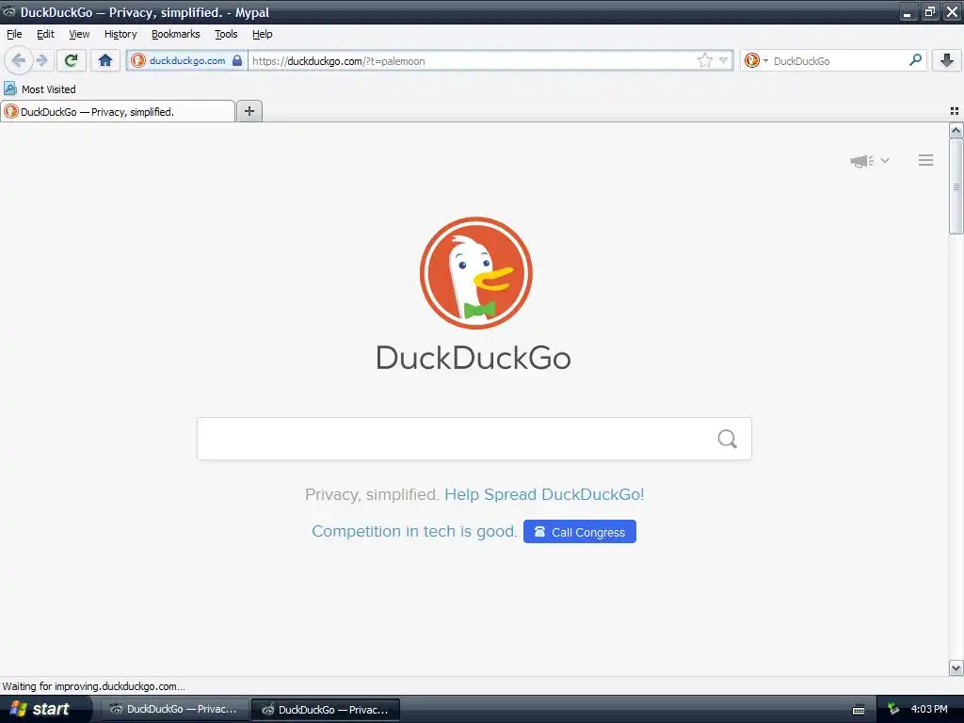
Task: Open the History menu
Action: pyautogui.click(x=120, y=34)
